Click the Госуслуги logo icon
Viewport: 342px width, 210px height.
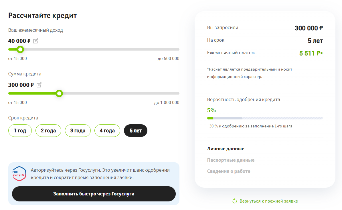point(19,174)
